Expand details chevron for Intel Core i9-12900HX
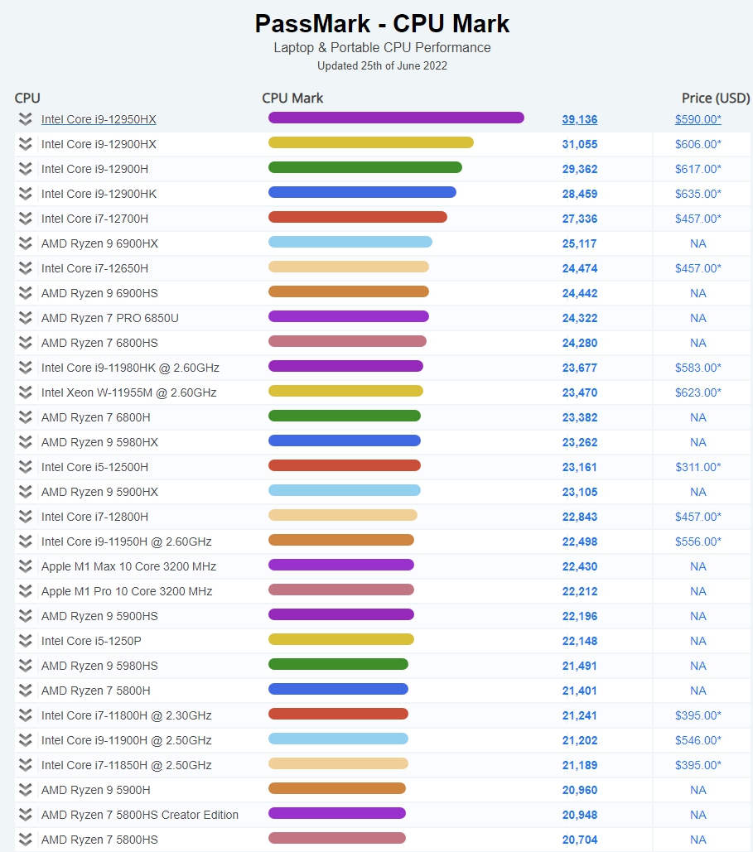This screenshot has width=753, height=852. 25,144
